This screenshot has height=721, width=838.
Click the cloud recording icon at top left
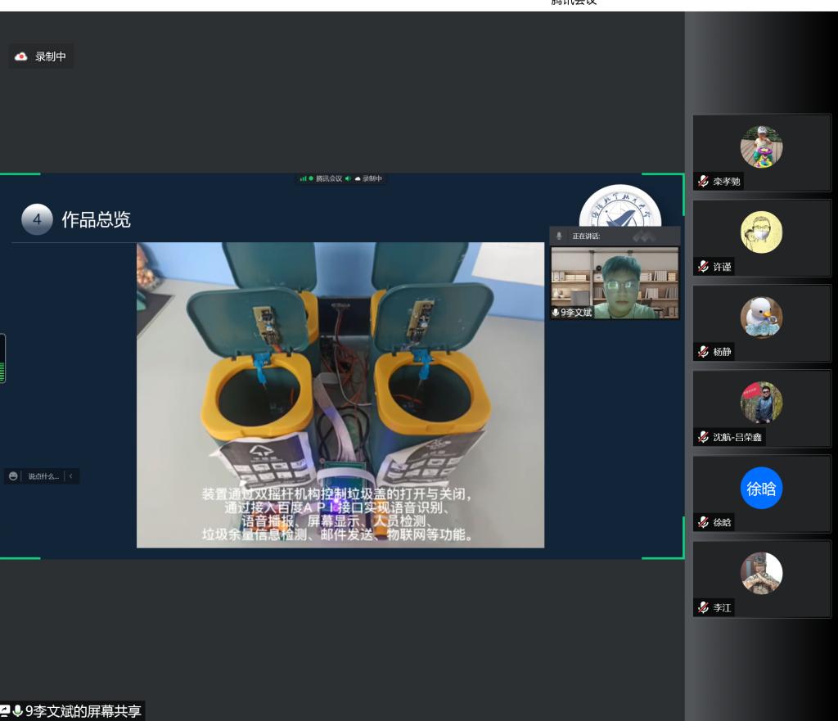[20, 56]
